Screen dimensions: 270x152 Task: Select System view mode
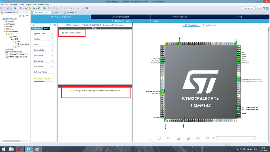[209, 25]
